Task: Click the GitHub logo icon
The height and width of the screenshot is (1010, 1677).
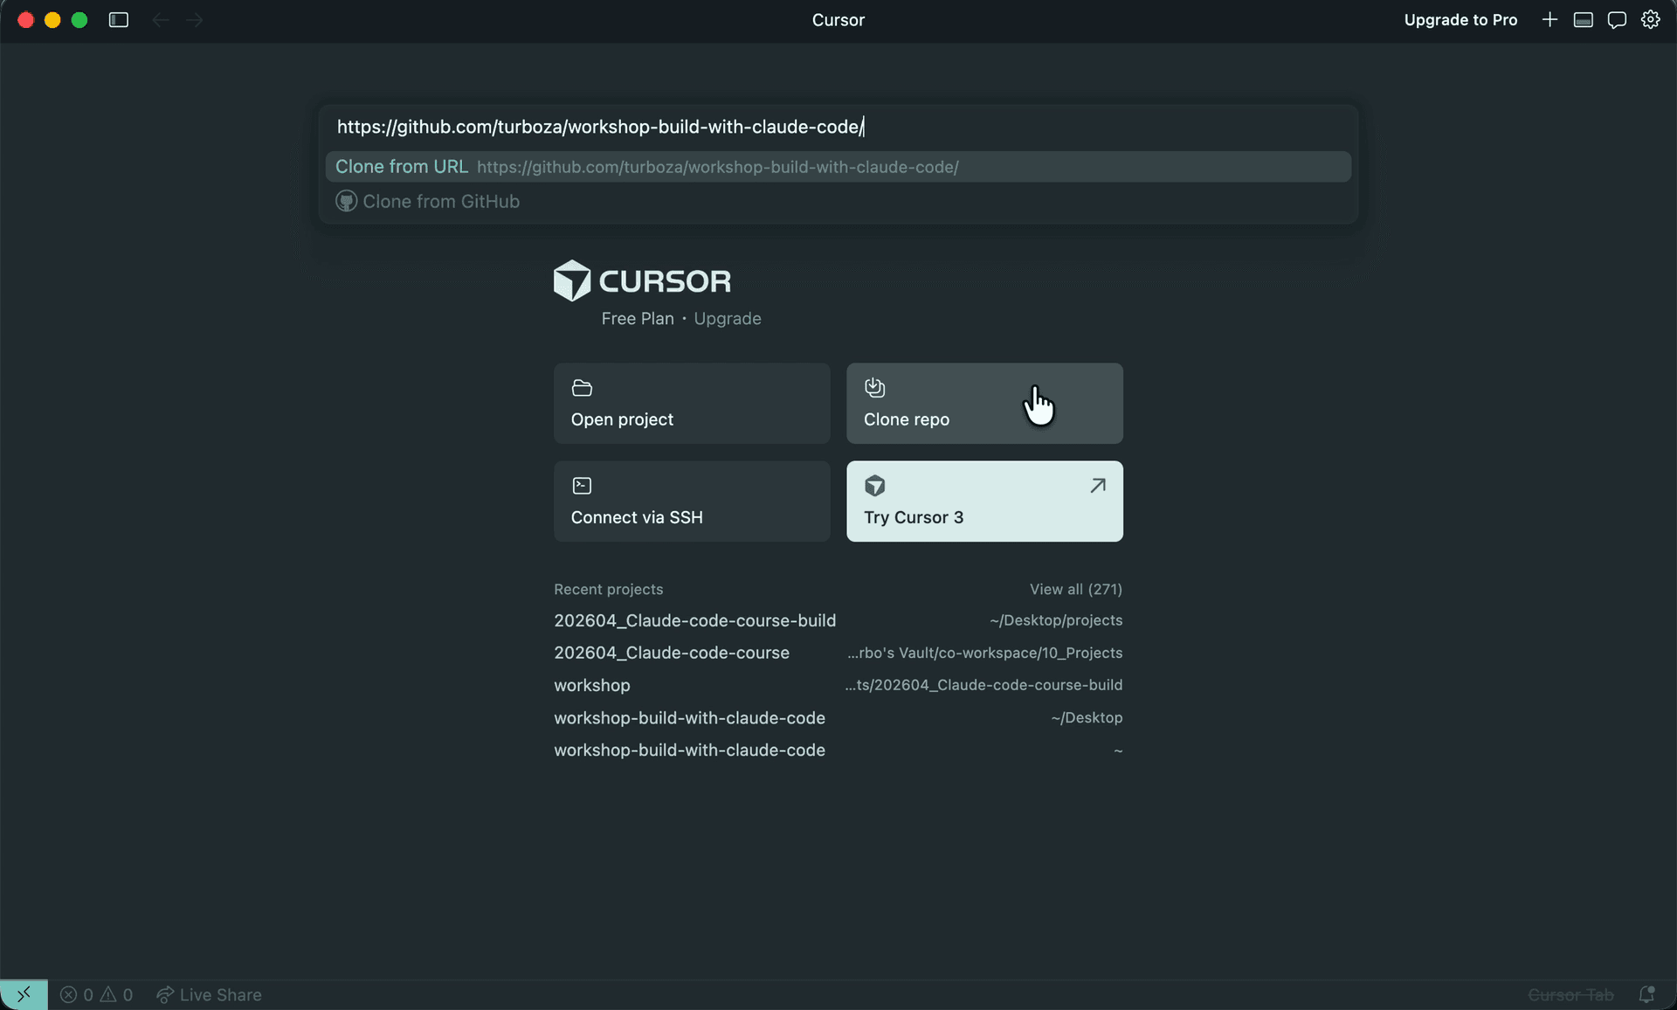Action: coord(346,201)
